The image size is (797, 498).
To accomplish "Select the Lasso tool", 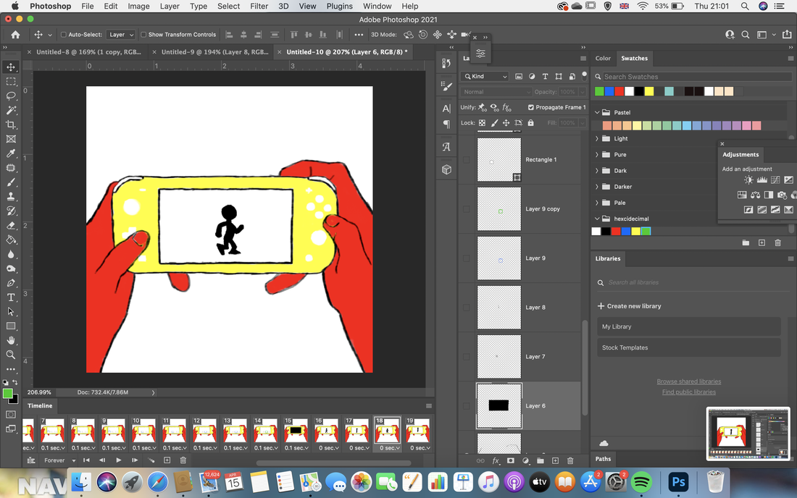I will 11,96.
